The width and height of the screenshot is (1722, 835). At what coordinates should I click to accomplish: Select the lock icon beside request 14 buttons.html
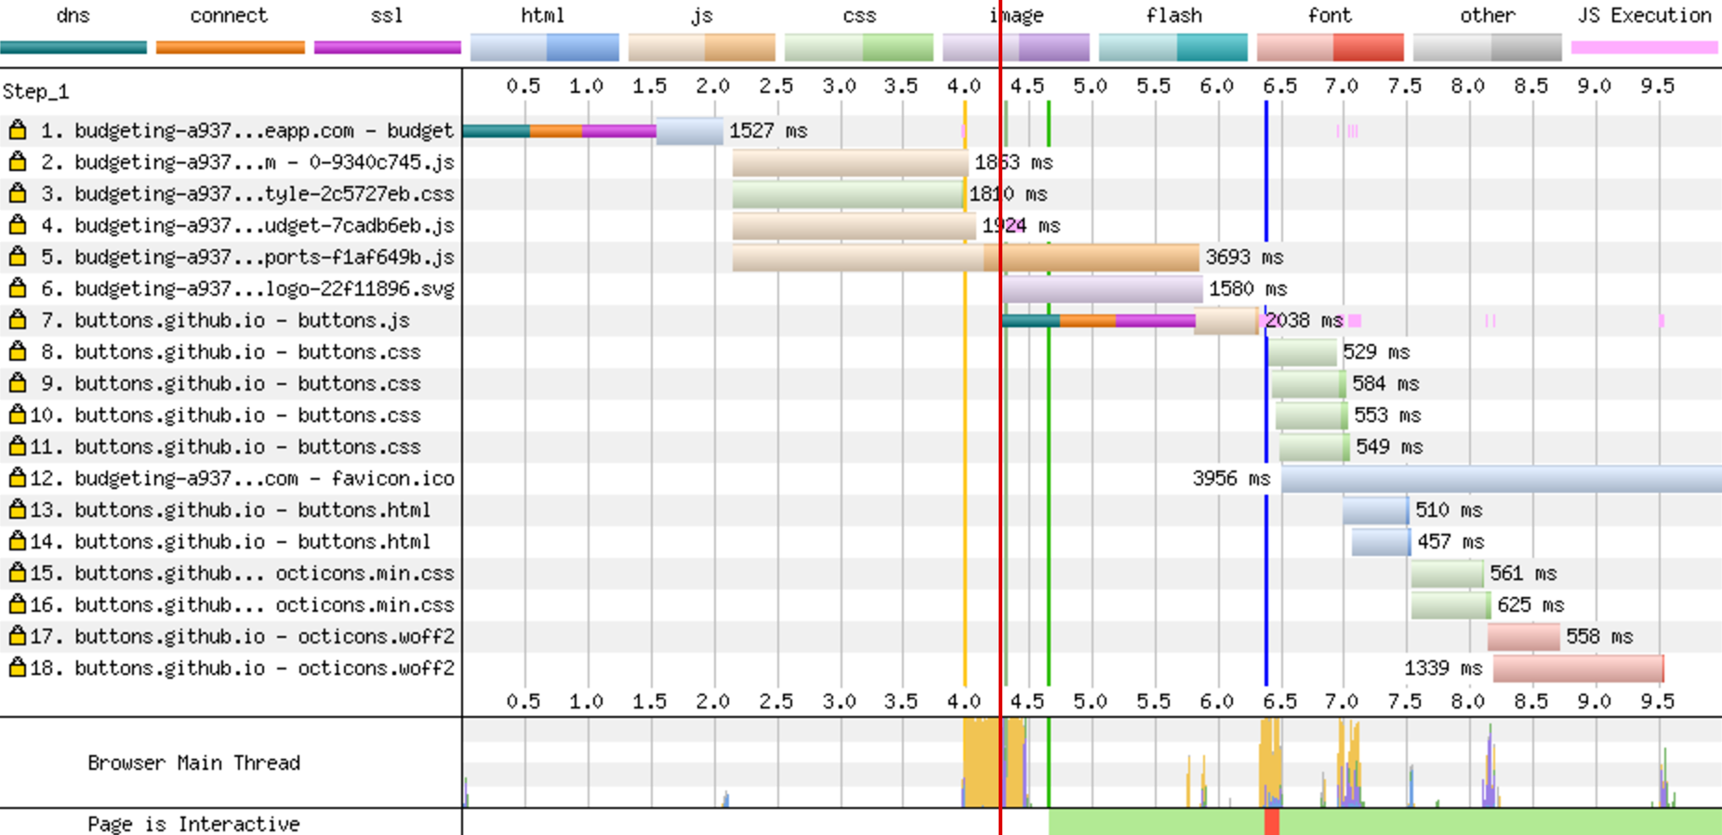click(17, 541)
